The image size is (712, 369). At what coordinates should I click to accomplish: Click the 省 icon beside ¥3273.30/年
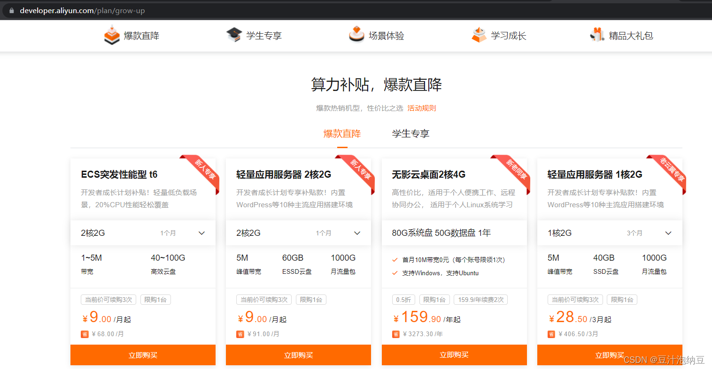click(396, 334)
